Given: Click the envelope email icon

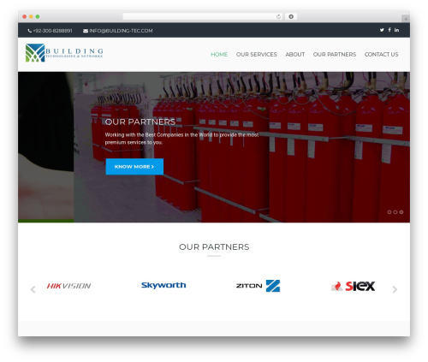Looking at the screenshot, I should click(86, 31).
